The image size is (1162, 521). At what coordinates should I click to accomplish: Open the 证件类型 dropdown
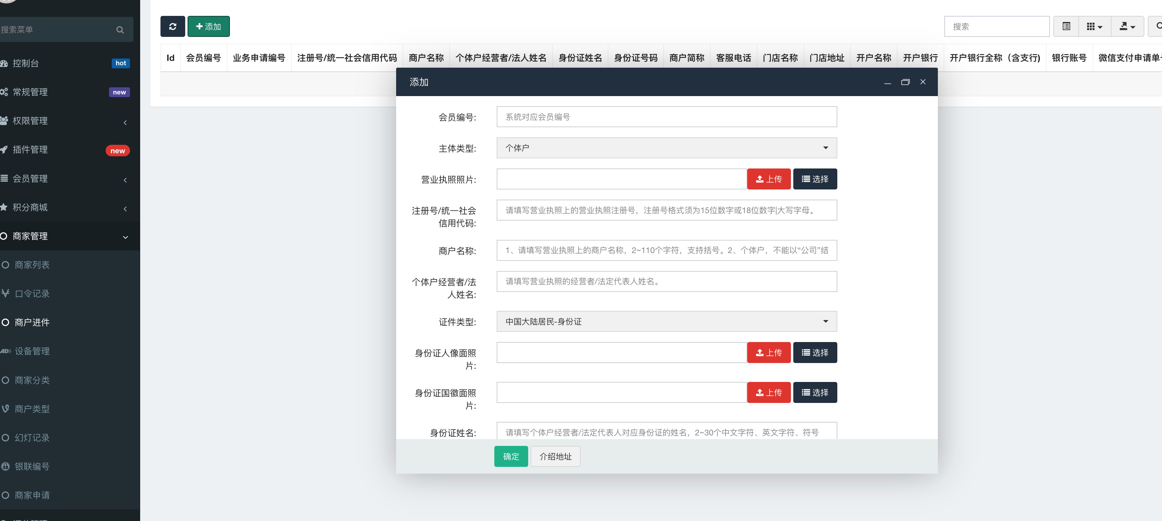(666, 321)
